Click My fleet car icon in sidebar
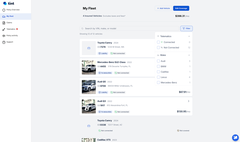This screenshot has height=142, width=240. pos(4,16)
